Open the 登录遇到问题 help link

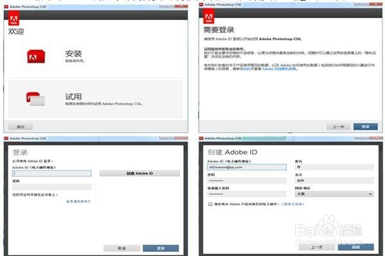coord(78,201)
